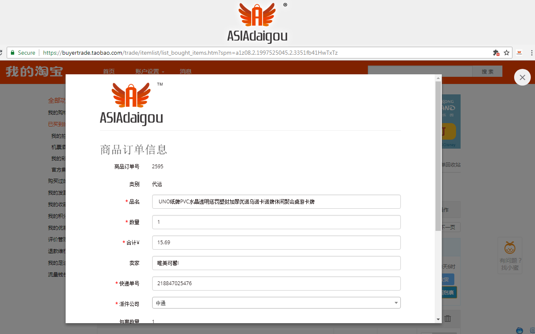Click the 代运 category value

[x=157, y=184]
